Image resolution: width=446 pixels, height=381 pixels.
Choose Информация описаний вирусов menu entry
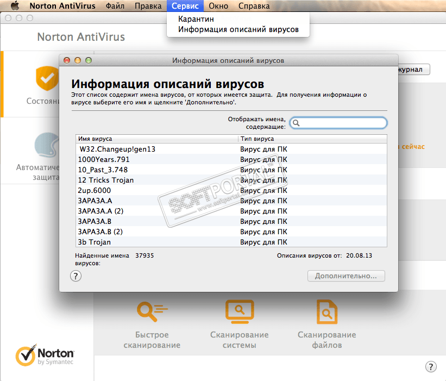click(x=238, y=29)
